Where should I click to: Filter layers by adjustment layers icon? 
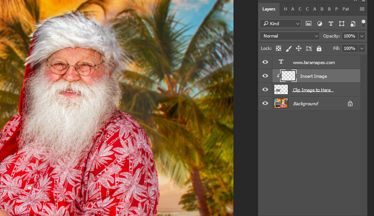point(320,23)
